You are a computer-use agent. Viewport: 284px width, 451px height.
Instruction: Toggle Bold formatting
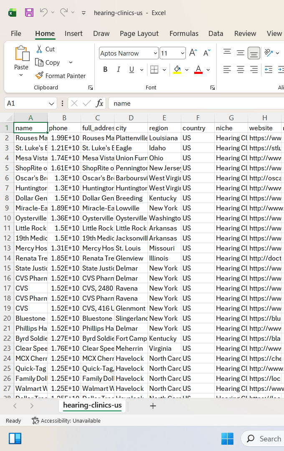click(x=105, y=70)
